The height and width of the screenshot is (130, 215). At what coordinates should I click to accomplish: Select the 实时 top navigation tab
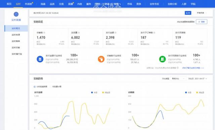pyautogui.click(x=18, y=4)
